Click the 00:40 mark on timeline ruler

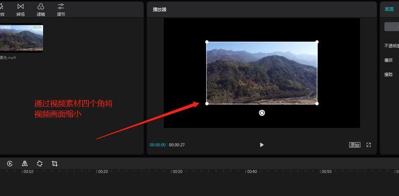[252, 171]
